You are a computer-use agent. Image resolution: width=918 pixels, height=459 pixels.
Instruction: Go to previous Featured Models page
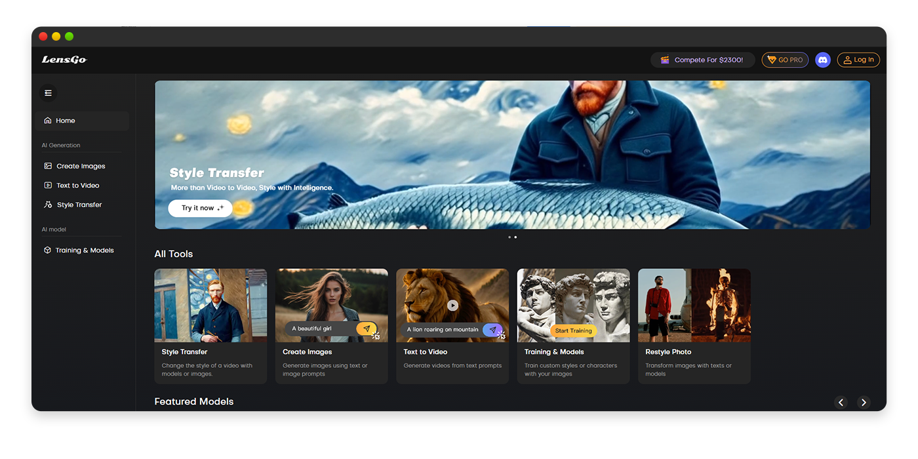tap(841, 403)
